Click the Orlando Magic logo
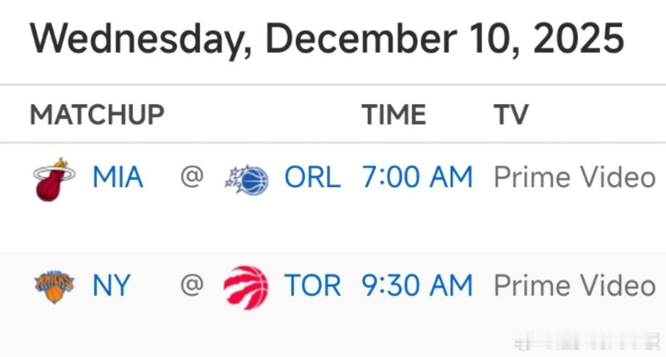The image size is (666, 357). point(246,180)
